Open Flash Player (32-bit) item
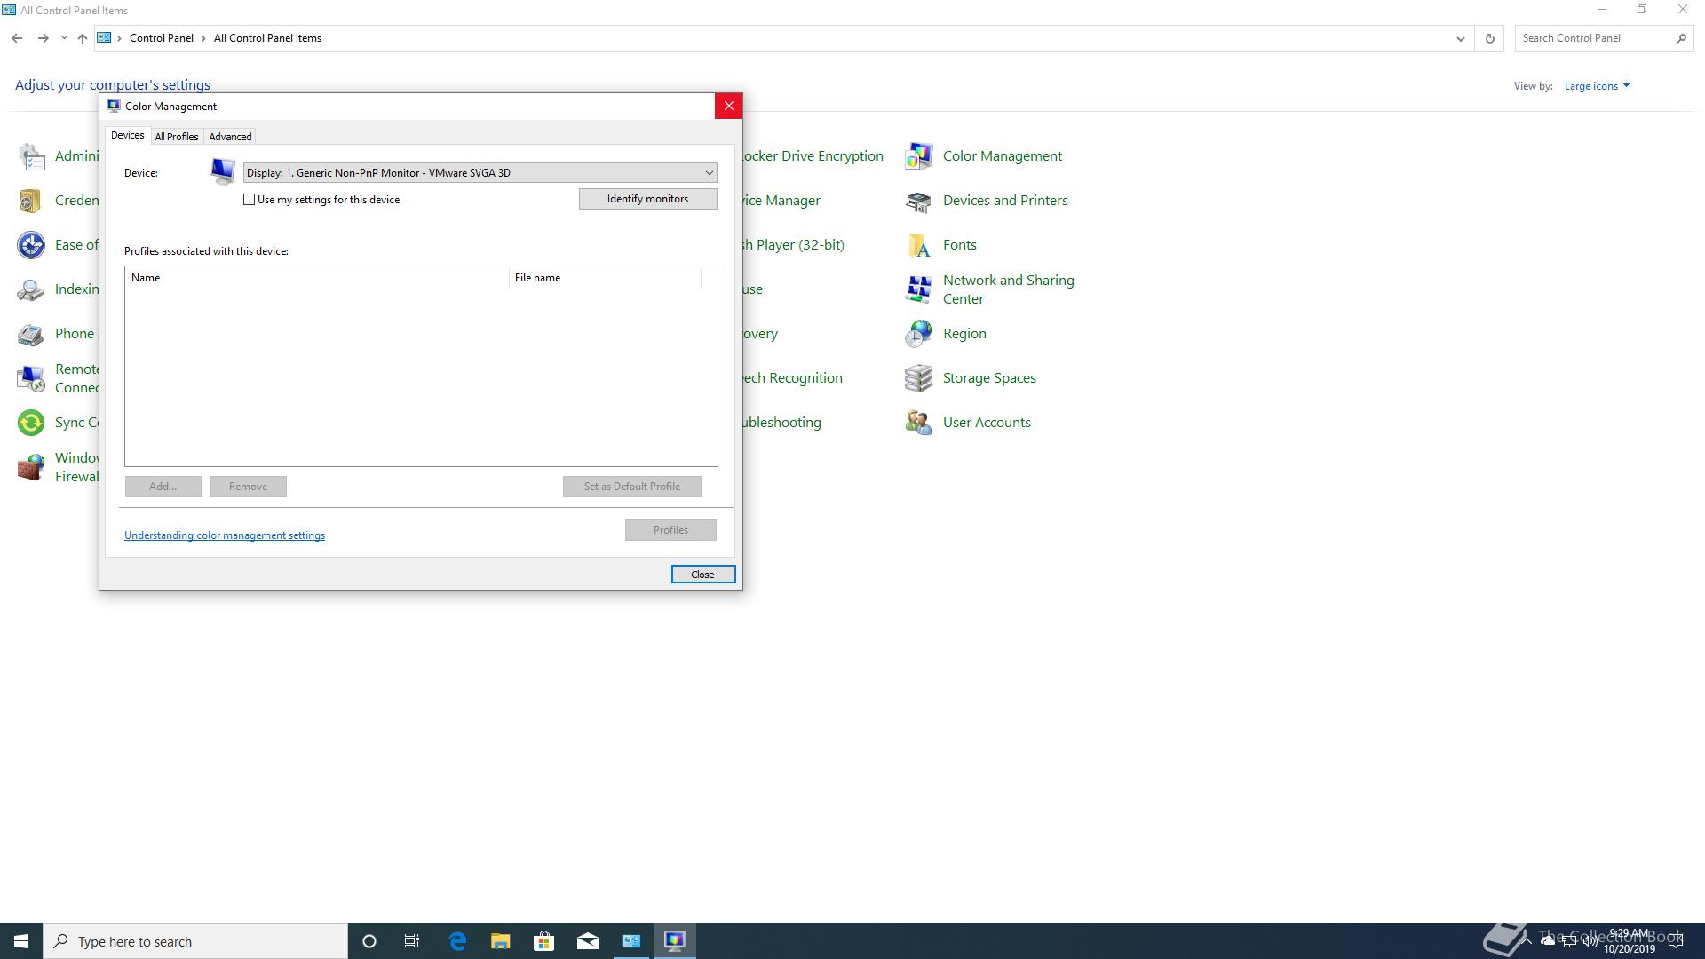This screenshot has width=1705, height=959. [793, 245]
